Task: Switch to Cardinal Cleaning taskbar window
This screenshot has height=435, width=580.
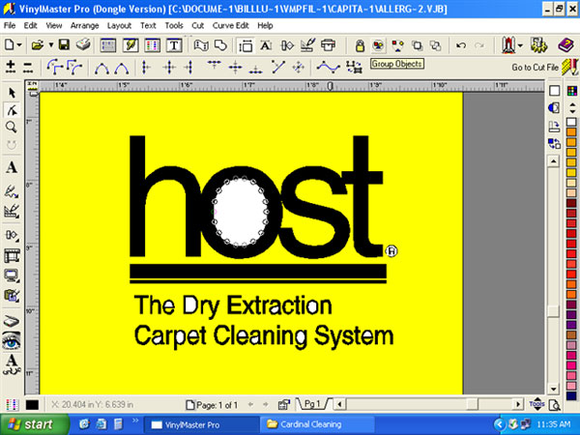Action: pos(317,424)
